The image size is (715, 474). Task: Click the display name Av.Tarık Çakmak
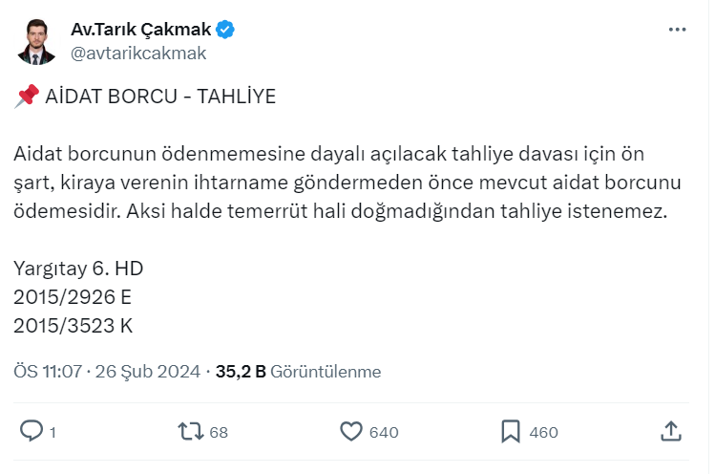141,30
